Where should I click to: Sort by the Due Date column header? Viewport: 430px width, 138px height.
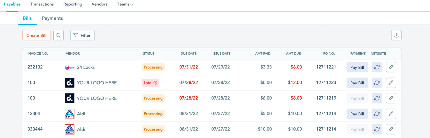point(188,54)
